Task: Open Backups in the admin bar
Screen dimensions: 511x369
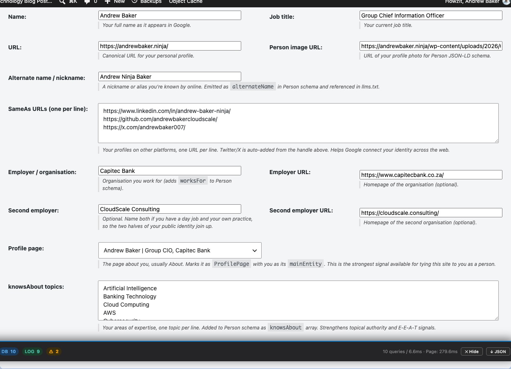Action: coord(147,2)
